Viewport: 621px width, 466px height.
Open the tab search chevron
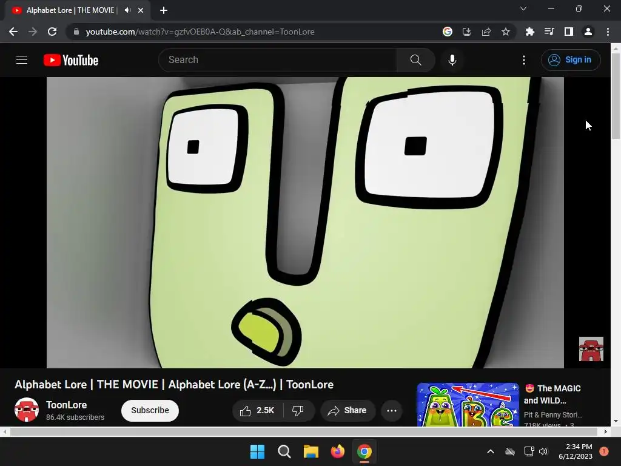523,8
